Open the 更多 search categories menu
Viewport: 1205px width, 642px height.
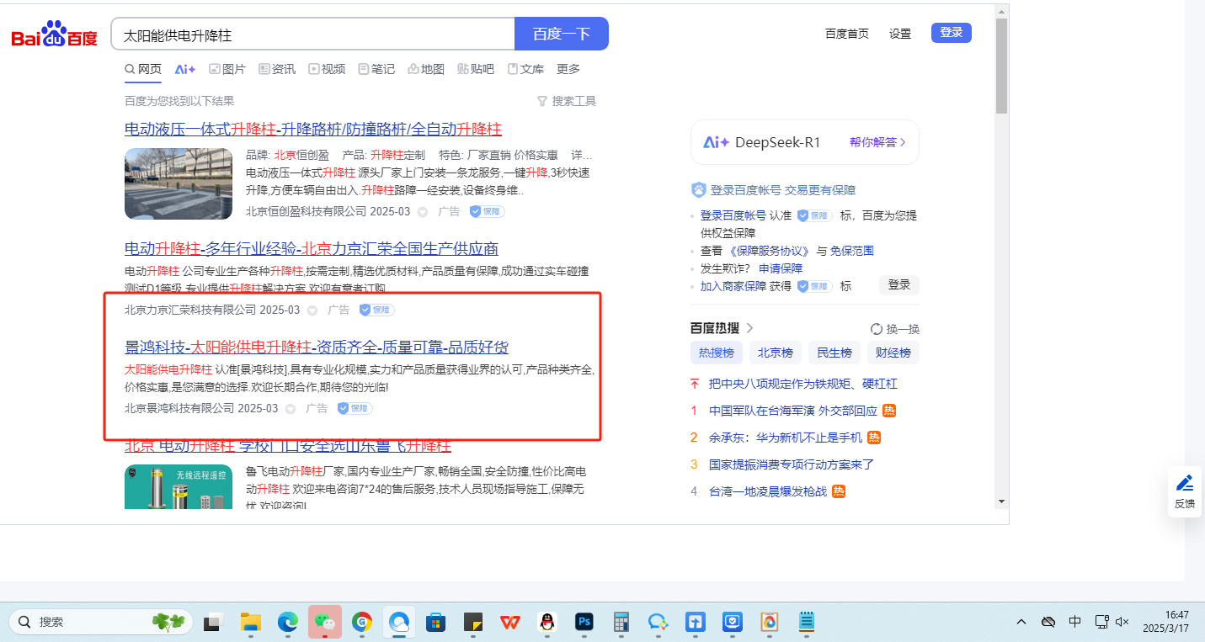(568, 69)
